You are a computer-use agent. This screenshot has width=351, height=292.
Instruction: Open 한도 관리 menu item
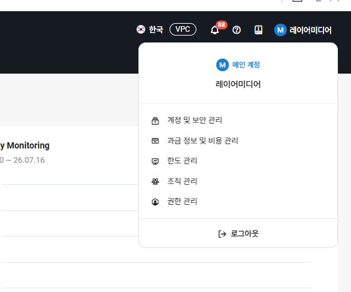coord(182,161)
